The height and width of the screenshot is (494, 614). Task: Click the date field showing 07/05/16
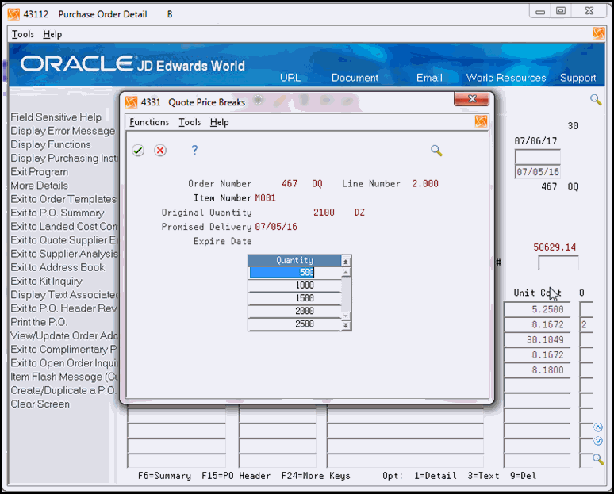[538, 172]
